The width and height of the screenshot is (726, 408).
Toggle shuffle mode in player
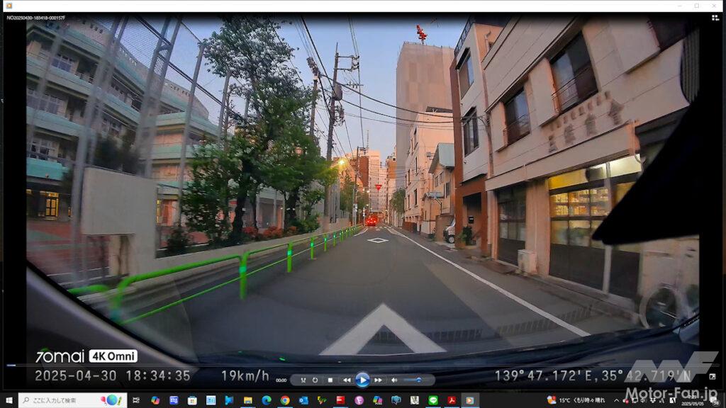(x=303, y=380)
